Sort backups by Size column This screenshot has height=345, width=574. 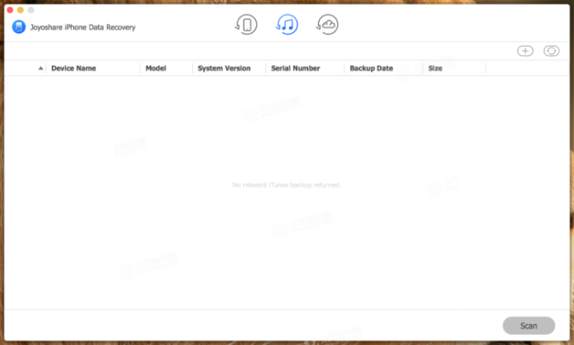click(435, 68)
